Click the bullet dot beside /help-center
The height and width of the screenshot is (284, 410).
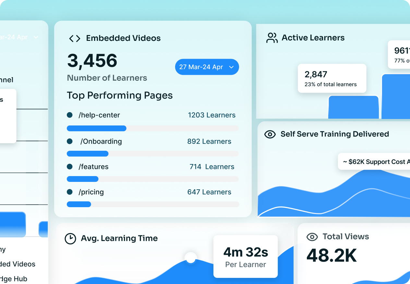(69, 115)
